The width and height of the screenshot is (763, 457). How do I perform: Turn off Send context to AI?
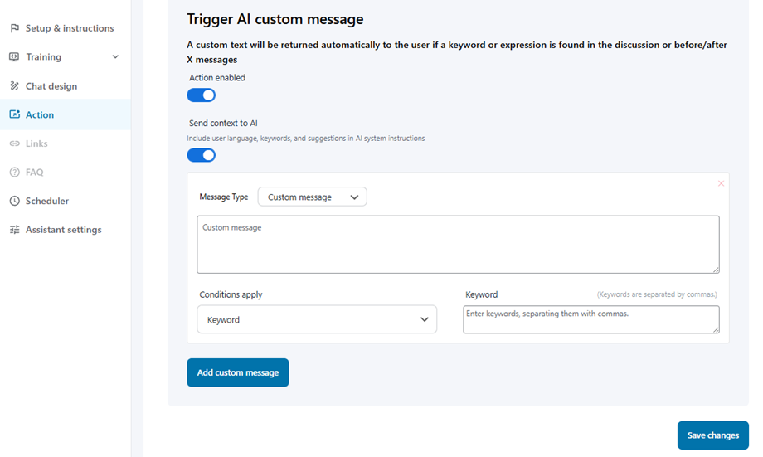(202, 155)
